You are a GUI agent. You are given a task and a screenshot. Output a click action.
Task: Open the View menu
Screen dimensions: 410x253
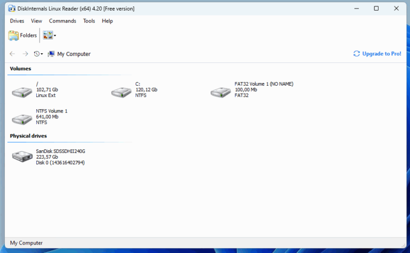36,21
